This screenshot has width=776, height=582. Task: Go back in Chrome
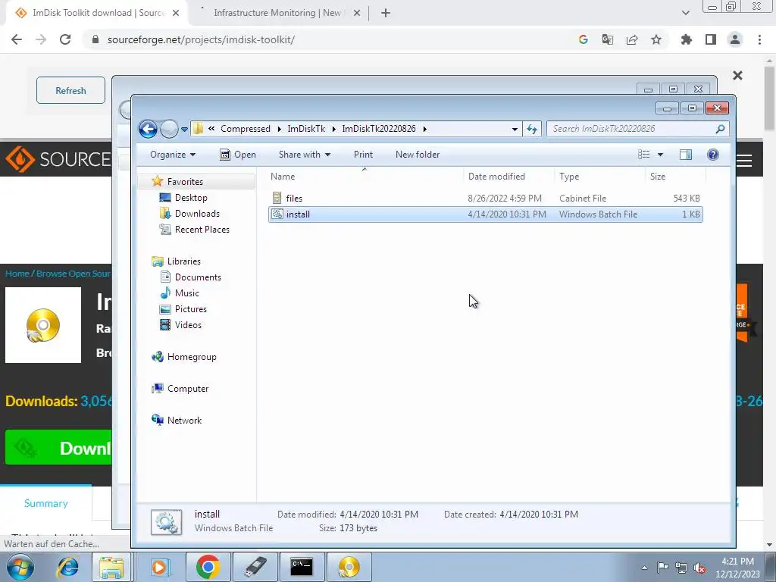click(17, 39)
